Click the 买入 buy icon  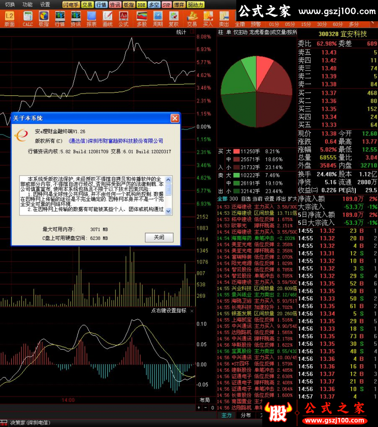(x=208, y=19)
